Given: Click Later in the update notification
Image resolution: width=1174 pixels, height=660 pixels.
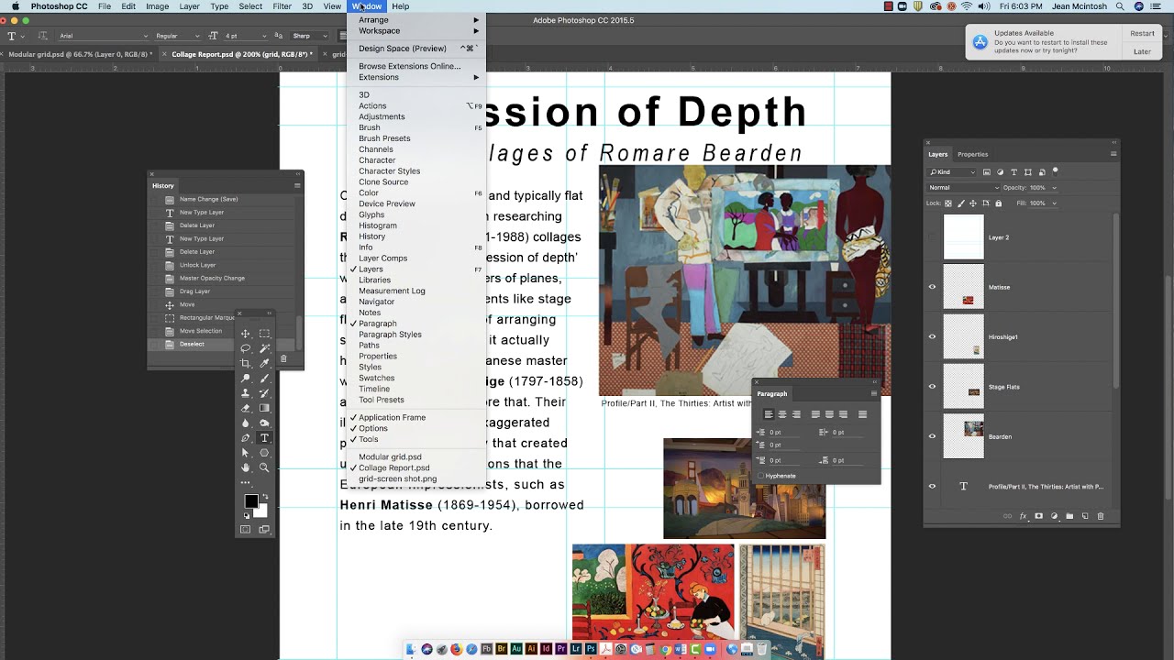Looking at the screenshot, I should pyautogui.click(x=1142, y=51).
